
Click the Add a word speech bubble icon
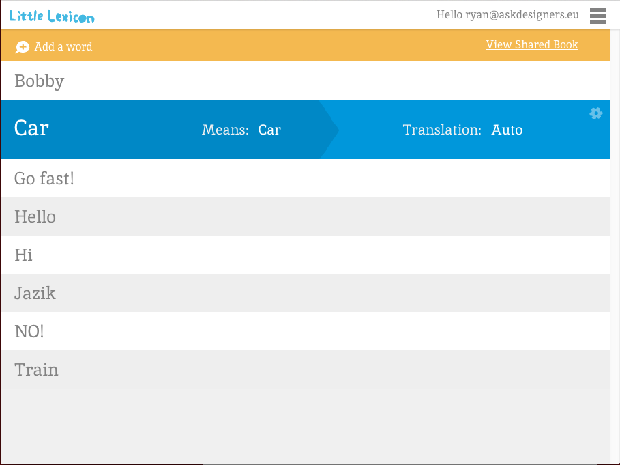click(22, 47)
